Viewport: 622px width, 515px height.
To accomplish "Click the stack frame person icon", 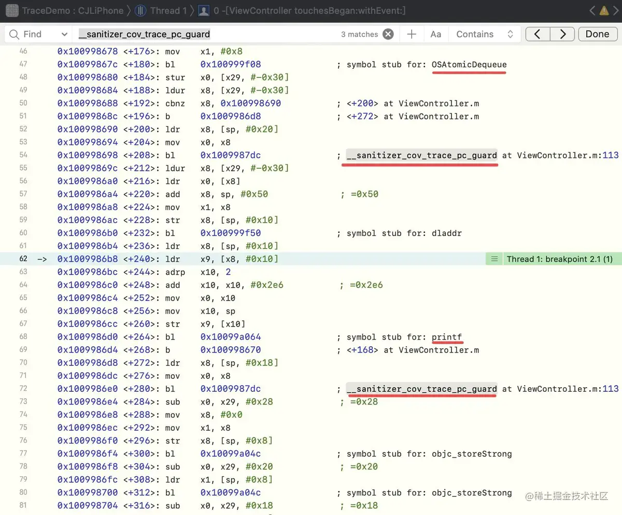I will [x=204, y=10].
